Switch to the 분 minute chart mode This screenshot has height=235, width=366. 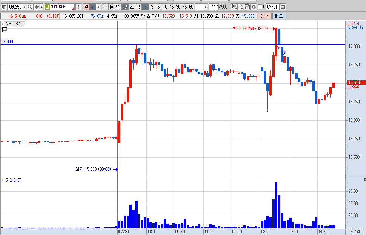click(x=125, y=7)
